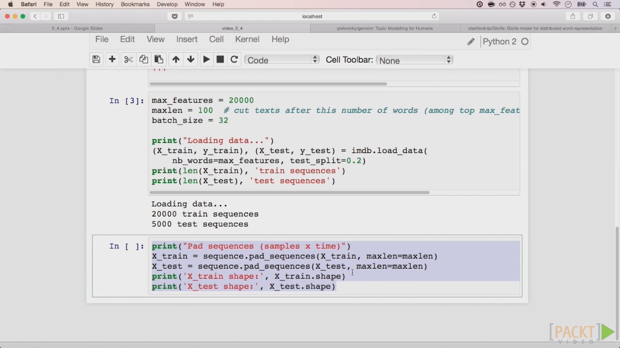
Task: Open the notebook File menu
Action: pos(102,39)
